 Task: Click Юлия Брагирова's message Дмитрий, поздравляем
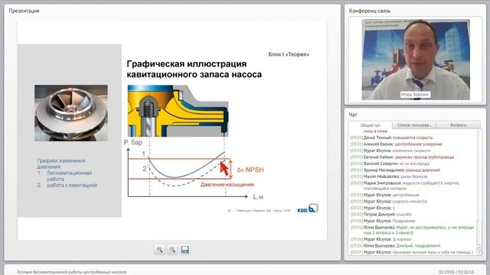coord(419,246)
